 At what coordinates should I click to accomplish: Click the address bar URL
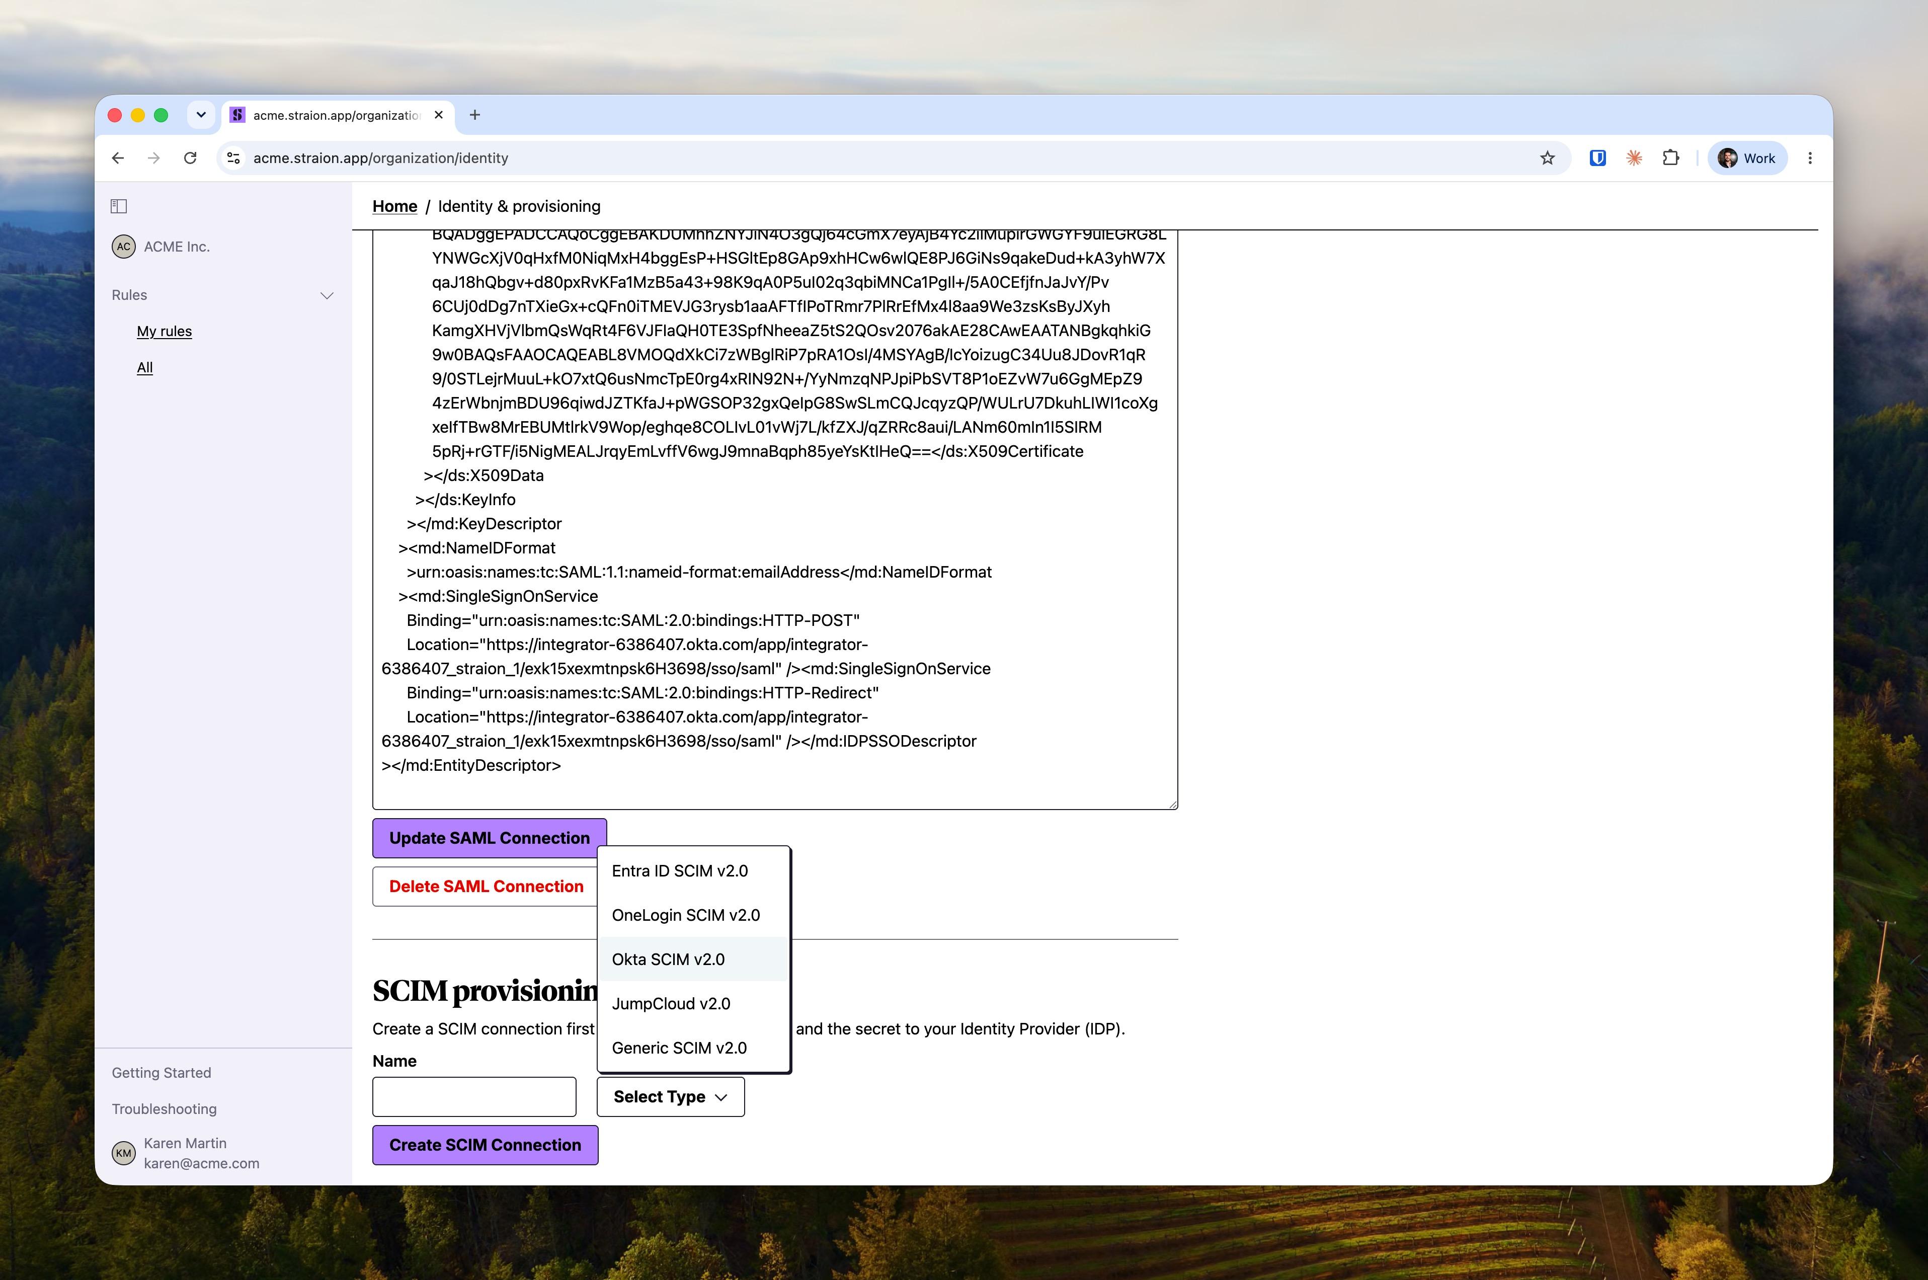pos(380,158)
